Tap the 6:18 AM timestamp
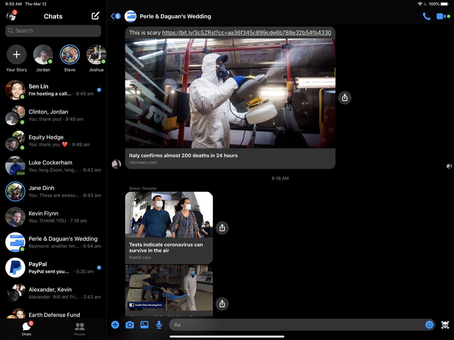Image resolution: width=454 pixels, height=340 pixels. (x=280, y=178)
